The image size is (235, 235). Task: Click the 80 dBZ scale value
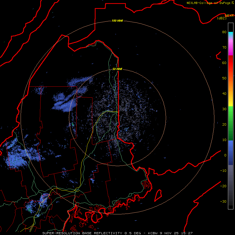[224, 32]
